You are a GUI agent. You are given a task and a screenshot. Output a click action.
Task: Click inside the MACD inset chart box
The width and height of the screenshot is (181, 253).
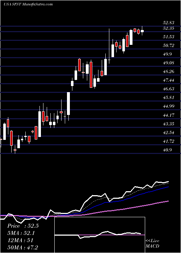click(100, 235)
